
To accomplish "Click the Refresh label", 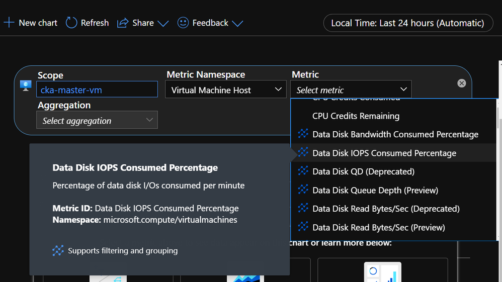I will 95,23.
